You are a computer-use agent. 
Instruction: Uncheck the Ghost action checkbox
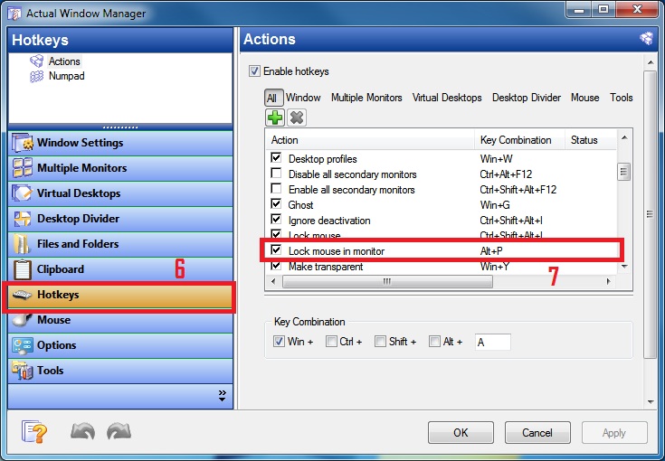click(x=276, y=203)
